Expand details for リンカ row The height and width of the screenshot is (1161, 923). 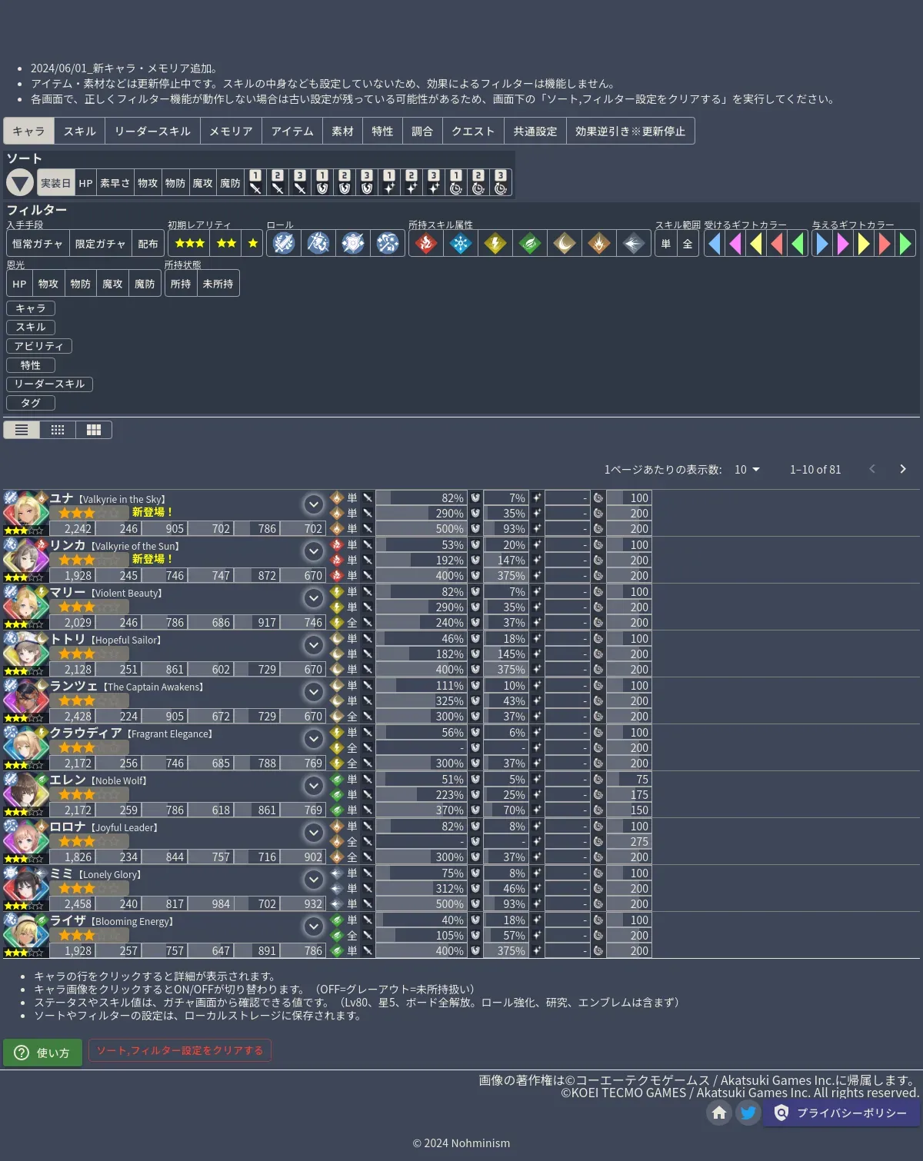pyautogui.click(x=314, y=551)
